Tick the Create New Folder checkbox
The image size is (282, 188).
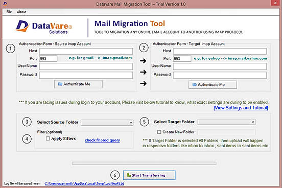[159, 132]
